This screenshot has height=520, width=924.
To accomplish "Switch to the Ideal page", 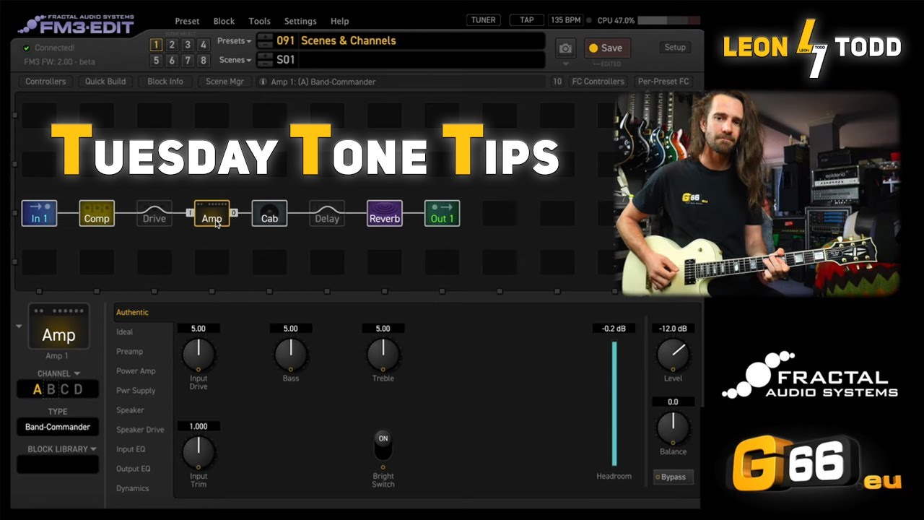I will [x=125, y=332].
